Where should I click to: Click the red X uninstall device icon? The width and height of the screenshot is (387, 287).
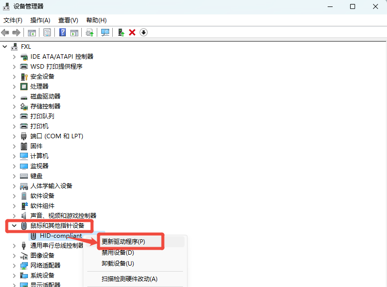tap(132, 32)
